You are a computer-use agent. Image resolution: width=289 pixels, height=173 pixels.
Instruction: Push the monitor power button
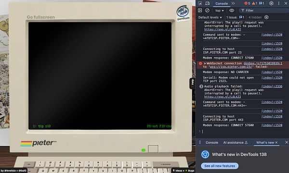[x=153, y=149]
